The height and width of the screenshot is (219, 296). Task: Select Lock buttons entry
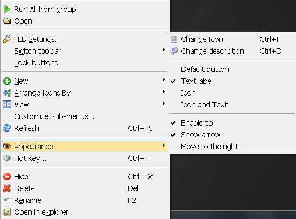tap(36, 63)
